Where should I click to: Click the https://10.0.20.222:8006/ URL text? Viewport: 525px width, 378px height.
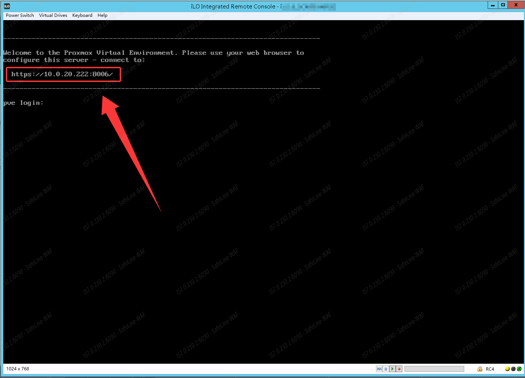(62, 74)
